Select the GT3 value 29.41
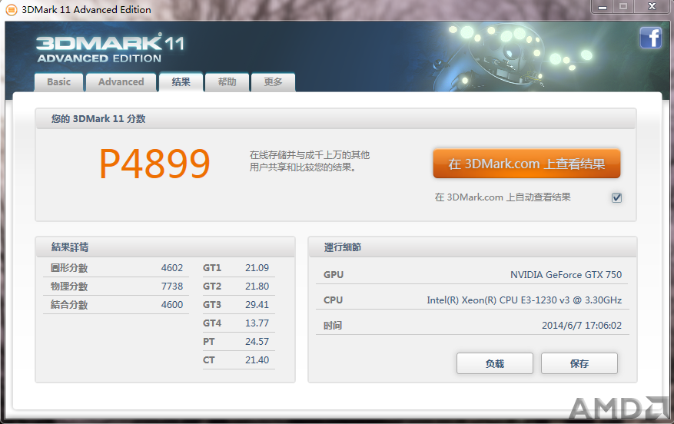Viewport: 674px width, 424px height. tap(257, 305)
